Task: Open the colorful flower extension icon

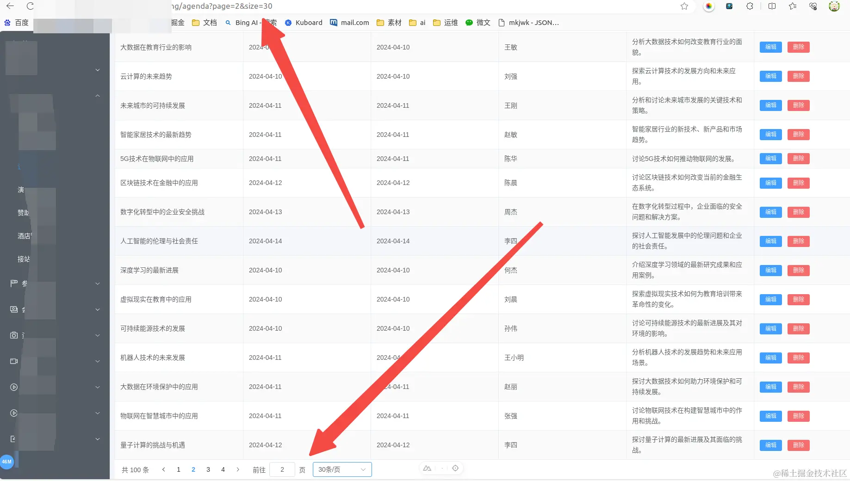Action: [x=708, y=6]
